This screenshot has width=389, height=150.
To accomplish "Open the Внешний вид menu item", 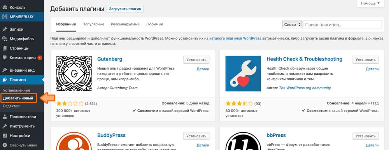I will pos(22,70).
